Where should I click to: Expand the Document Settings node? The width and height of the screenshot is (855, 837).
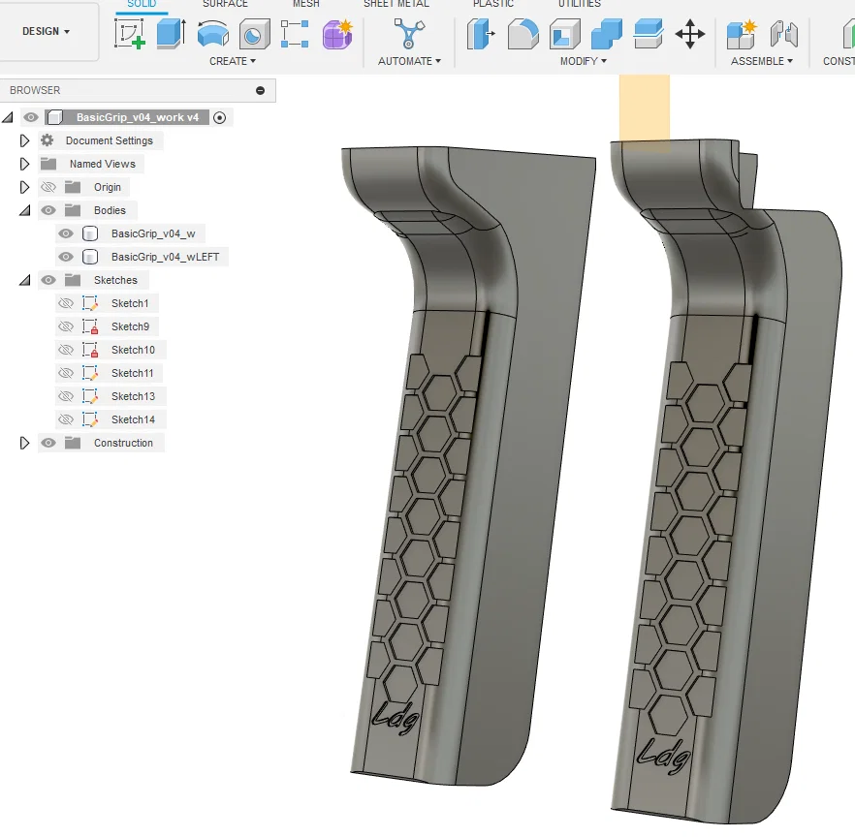click(x=24, y=140)
